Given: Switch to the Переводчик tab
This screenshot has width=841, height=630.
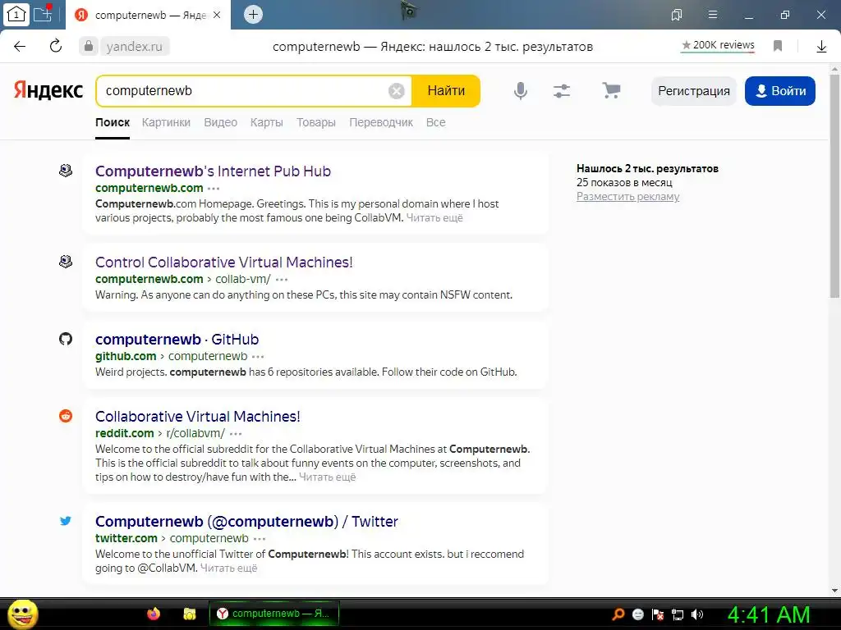Looking at the screenshot, I should click(381, 122).
